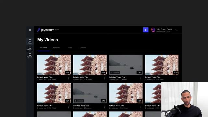Screen dimensions: 208x117
Task: Click the Joystream logo
Action: point(46,30)
